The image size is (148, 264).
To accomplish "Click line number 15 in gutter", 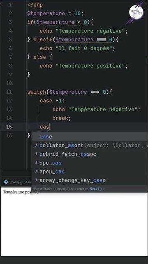I will (9, 127).
